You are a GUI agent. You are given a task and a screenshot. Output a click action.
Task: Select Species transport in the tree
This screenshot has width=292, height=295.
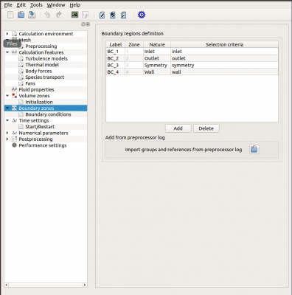[x=45, y=77]
